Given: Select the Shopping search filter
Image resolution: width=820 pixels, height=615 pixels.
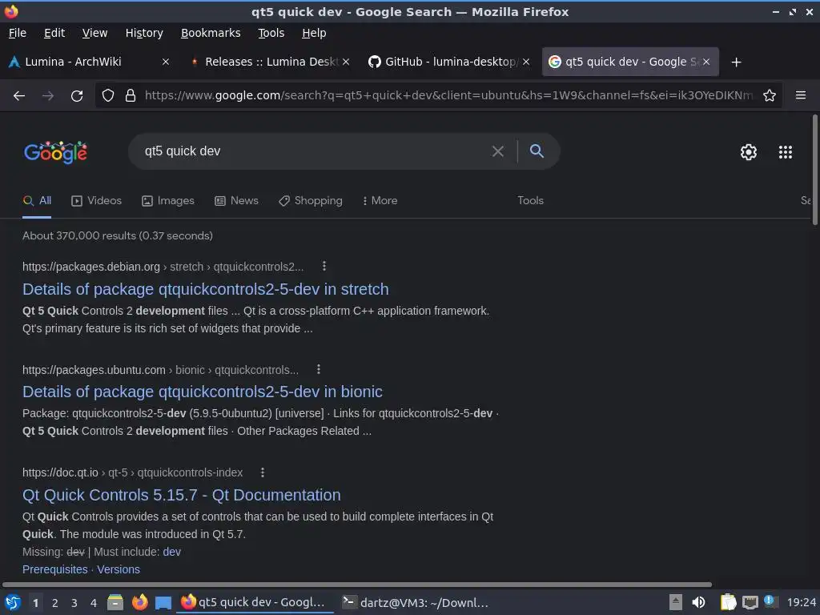Looking at the screenshot, I should click(x=311, y=201).
